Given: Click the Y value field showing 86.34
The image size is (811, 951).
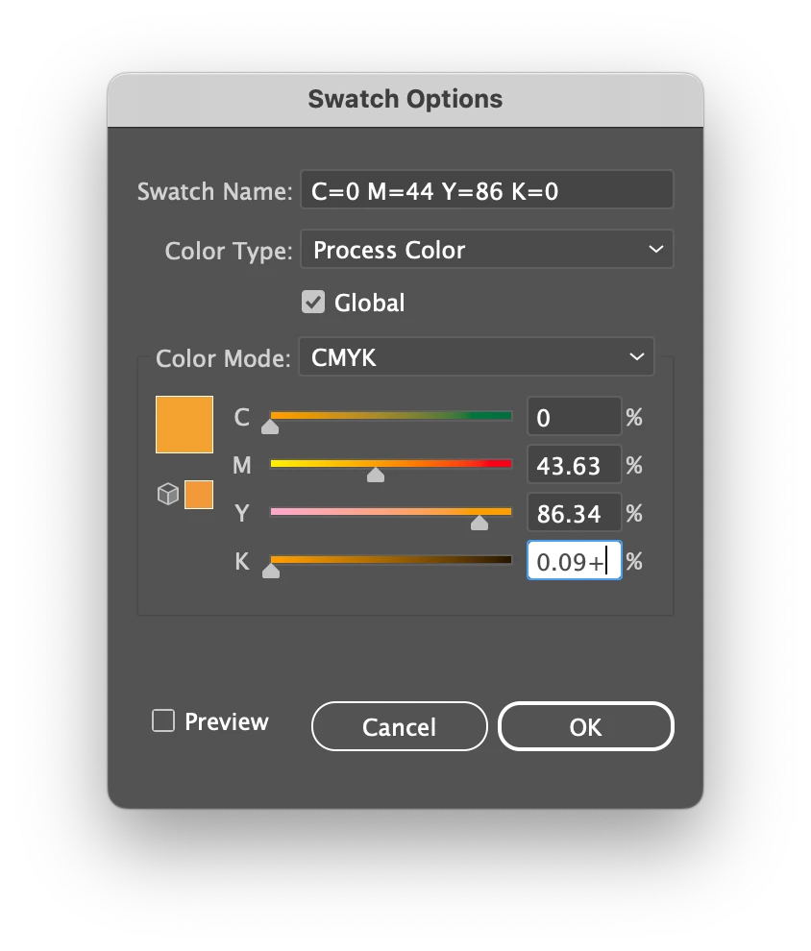Looking at the screenshot, I should pyautogui.click(x=574, y=514).
